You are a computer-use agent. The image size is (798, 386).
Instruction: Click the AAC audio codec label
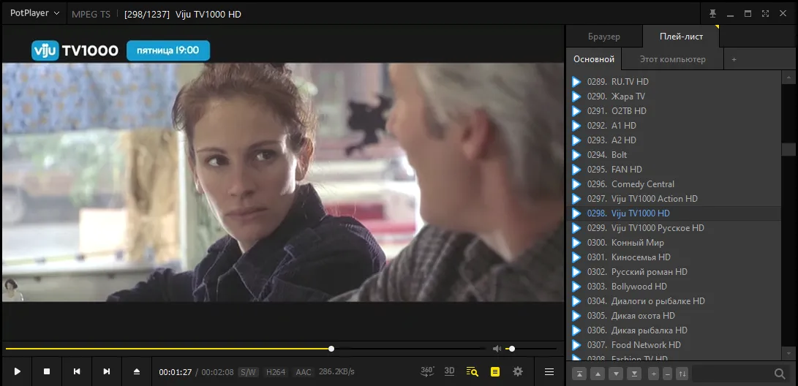coord(304,372)
